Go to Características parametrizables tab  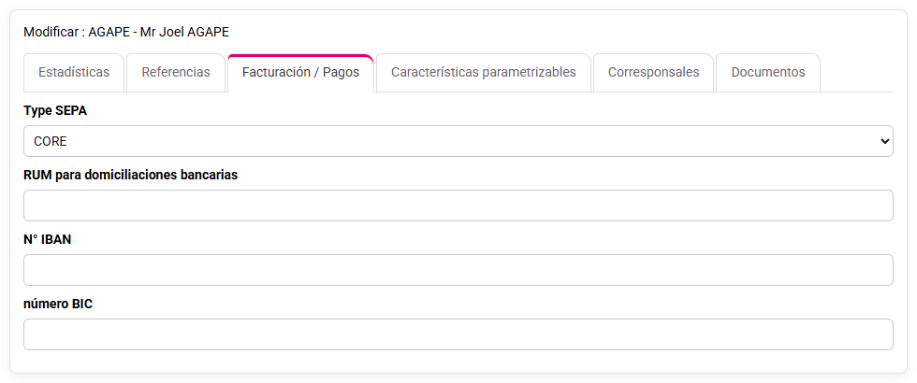484,73
